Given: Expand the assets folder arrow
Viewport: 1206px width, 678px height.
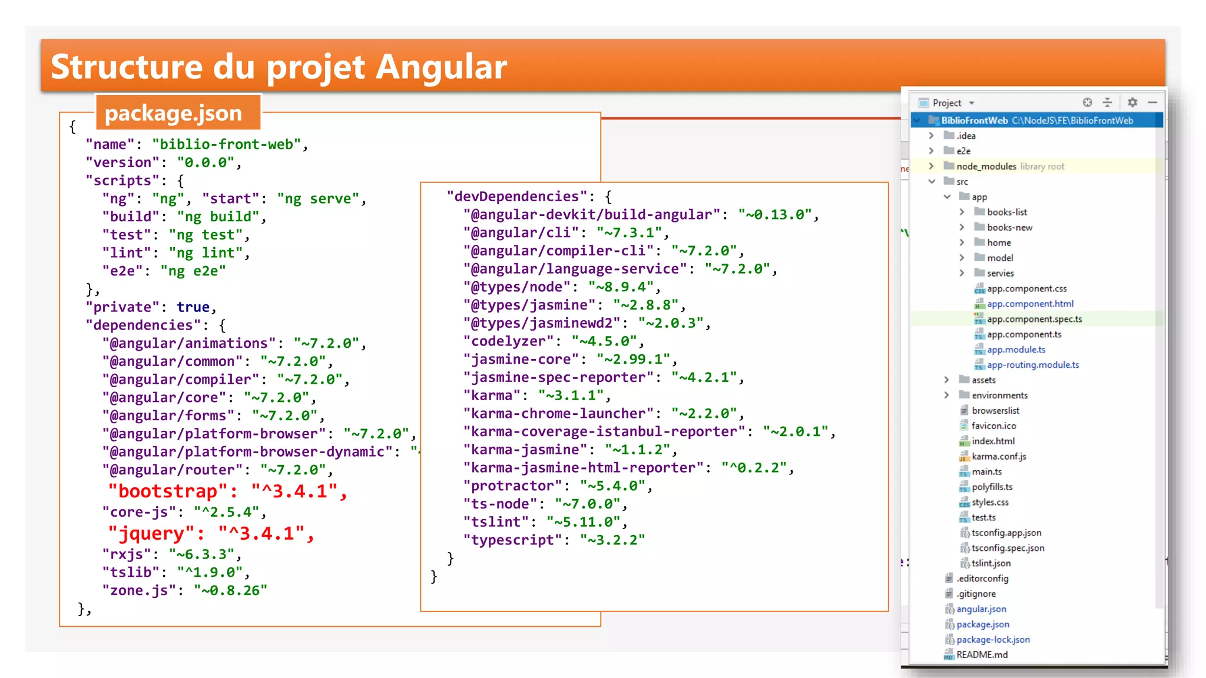Looking at the screenshot, I should (x=947, y=380).
